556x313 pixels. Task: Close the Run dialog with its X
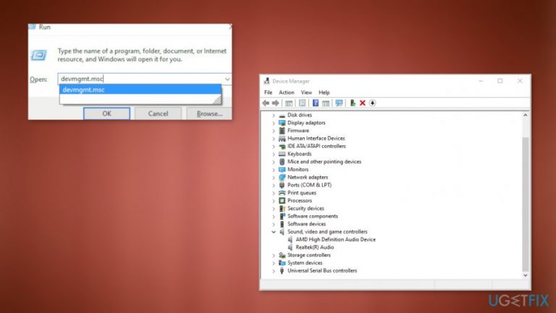click(230, 27)
